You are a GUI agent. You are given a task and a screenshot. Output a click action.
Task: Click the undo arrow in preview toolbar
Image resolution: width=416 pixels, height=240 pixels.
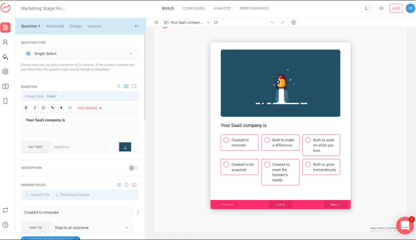[272, 23]
